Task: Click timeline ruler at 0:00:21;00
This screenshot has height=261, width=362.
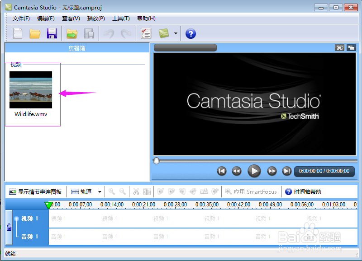Action: [143, 205]
